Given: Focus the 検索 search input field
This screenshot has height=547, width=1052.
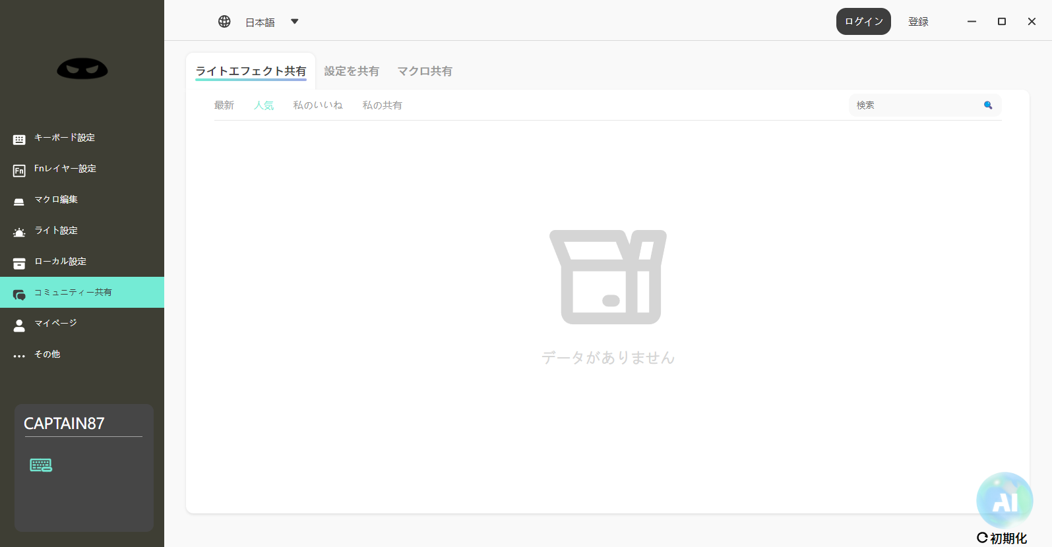Looking at the screenshot, I should [913, 105].
